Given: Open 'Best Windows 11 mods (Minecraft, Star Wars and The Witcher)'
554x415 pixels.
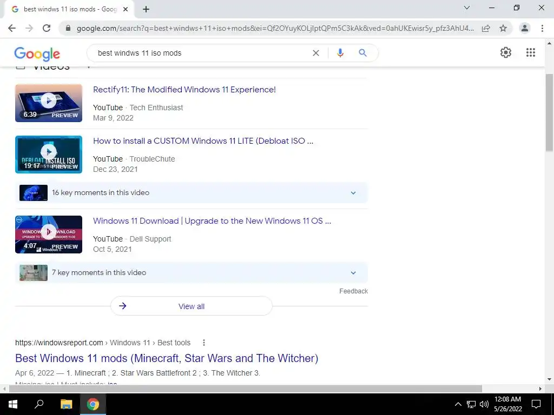Looking at the screenshot, I should tap(167, 358).
